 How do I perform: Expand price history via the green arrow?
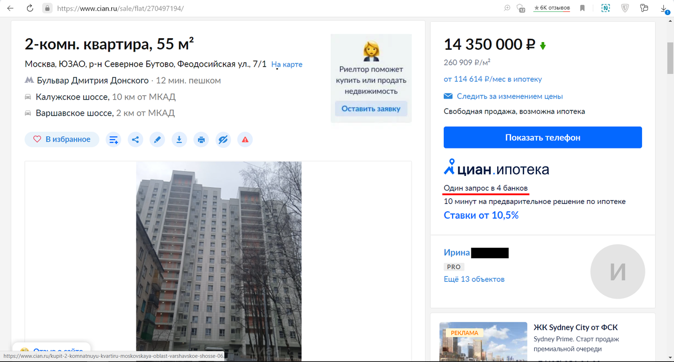point(543,46)
